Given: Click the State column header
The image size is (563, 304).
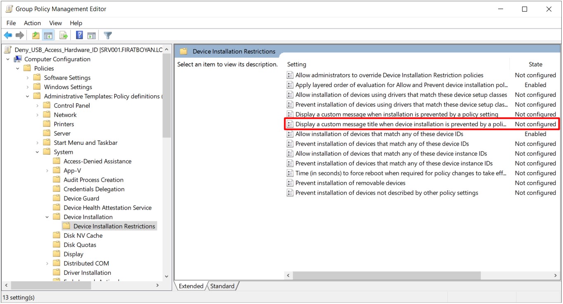Looking at the screenshot, I should (x=535, y=64).
